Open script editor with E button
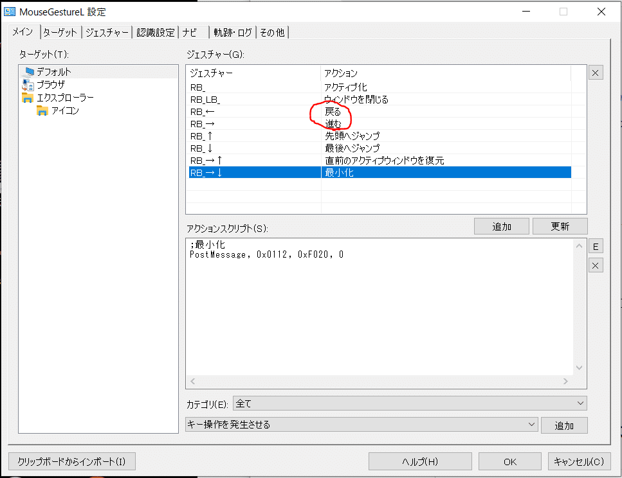The width and height of the screenshot is (622, 478). pos(596,247)
